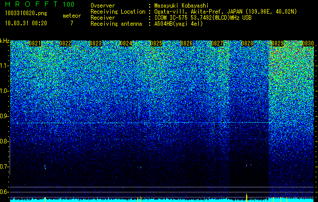
Task: Click the tallest yellow spike on the power trace
Action: (x=247, y=197)
